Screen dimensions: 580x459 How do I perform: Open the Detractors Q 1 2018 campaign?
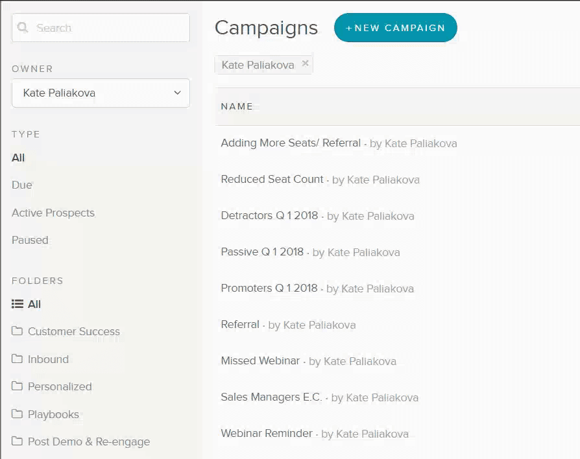pos(269,215)
